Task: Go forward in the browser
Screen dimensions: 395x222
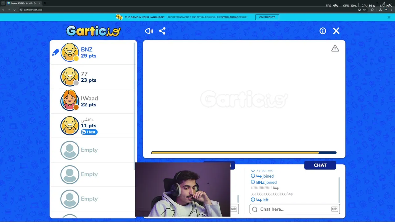Action: point(9,10)
